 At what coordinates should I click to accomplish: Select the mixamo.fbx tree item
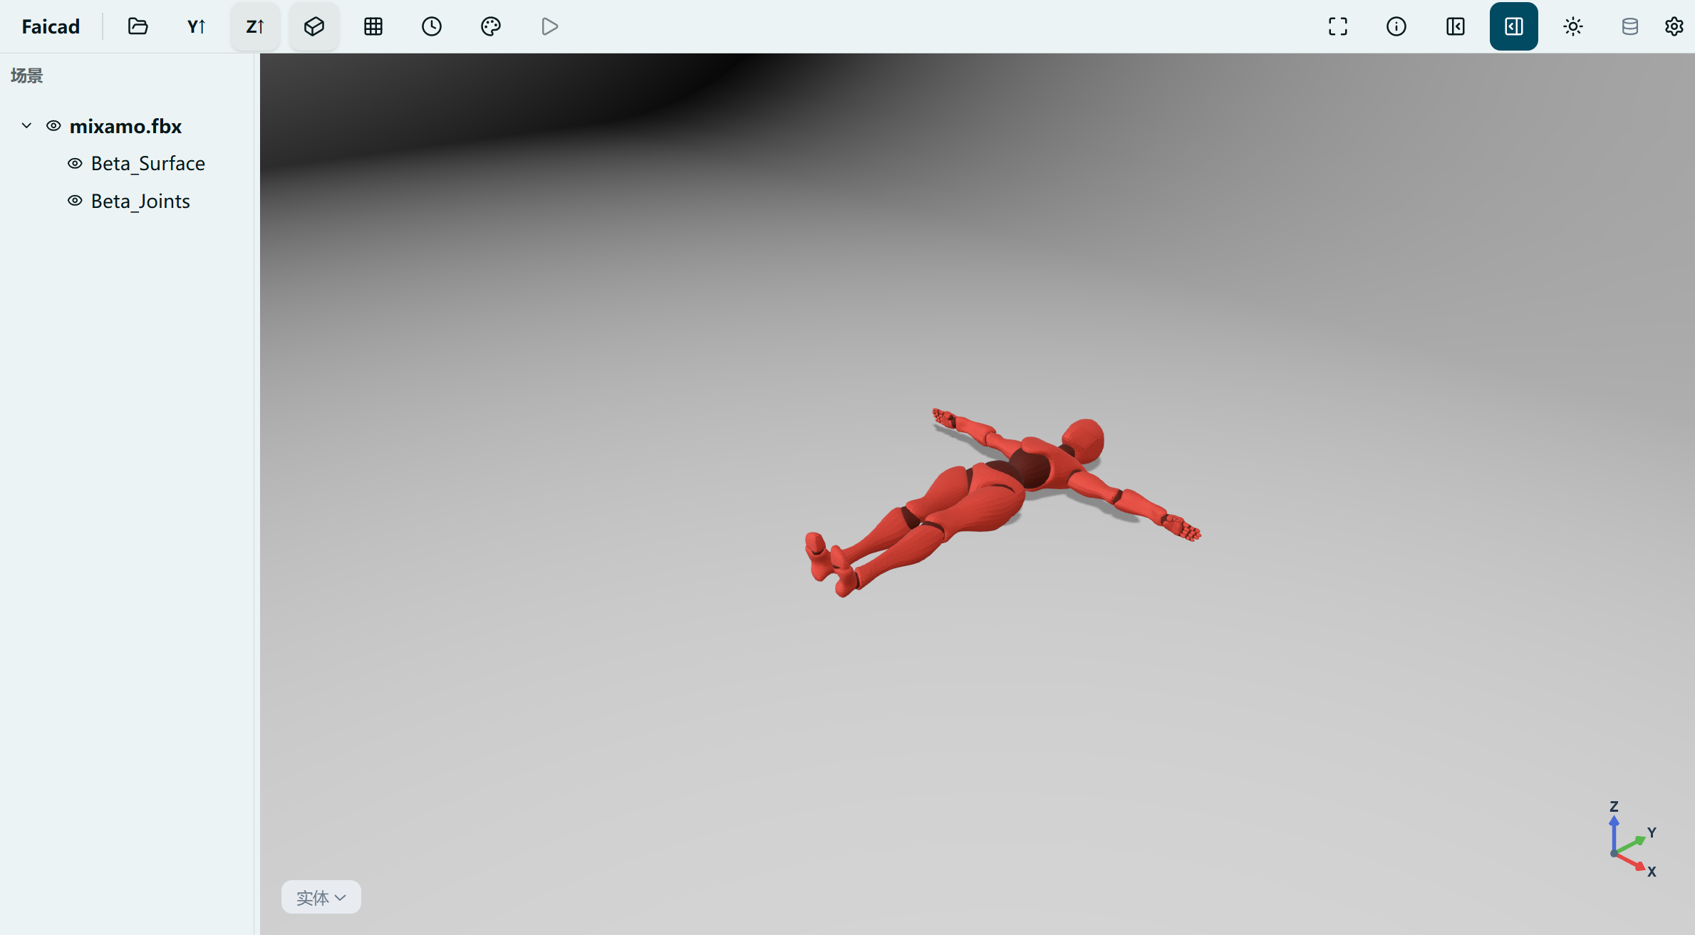pyautogui.click(x=125, y=126)
